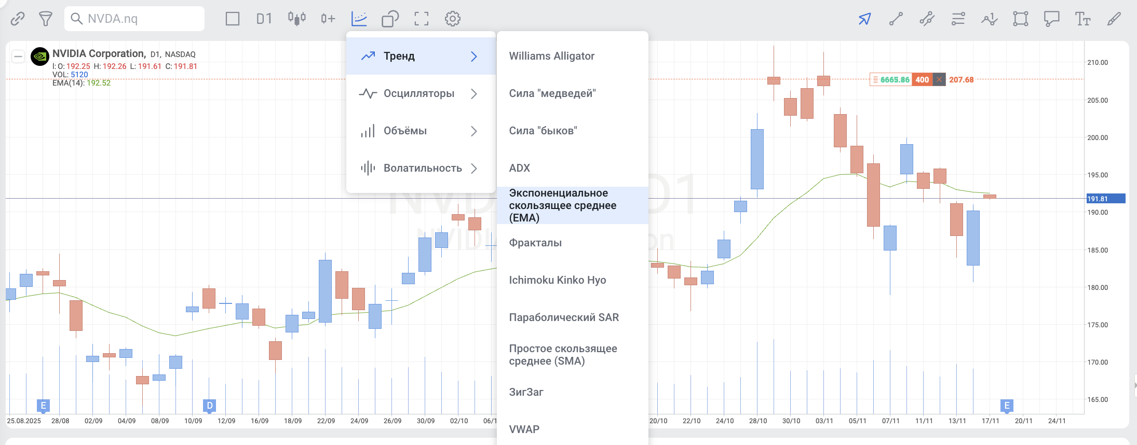The width and height of the screenshot is (1137, 445).
Task: Click the 191.81 current price marker
Action: pos(1106,199)
